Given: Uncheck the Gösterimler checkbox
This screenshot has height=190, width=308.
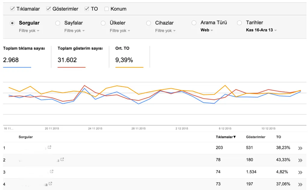Looking at the screenshot, I should (48, 9).
